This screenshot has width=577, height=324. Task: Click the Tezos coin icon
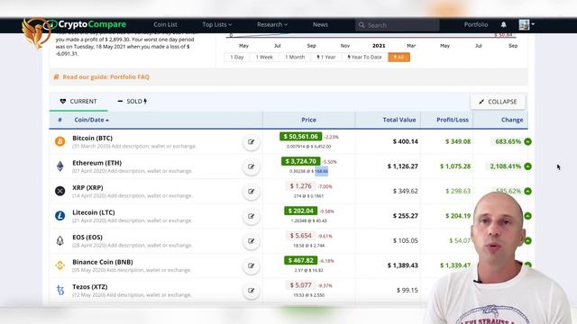pos(60,290)
